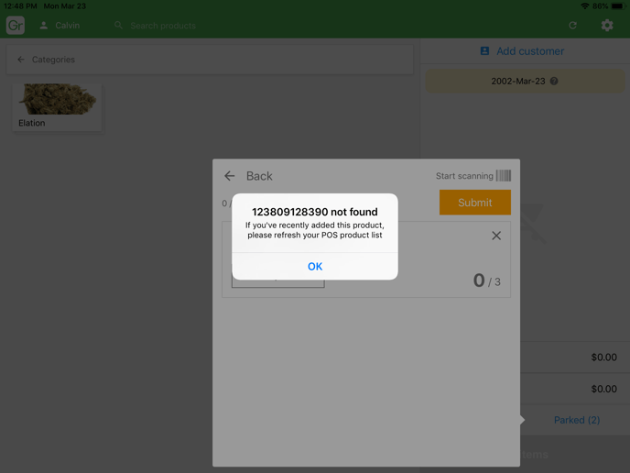Viewport: 630px width, 473px height.
Task: Click the search magnifier icon
Action: pyautogui.click(x=118, y=26)
